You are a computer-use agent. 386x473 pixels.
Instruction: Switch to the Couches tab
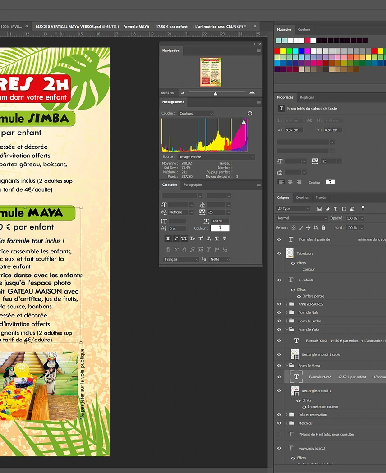pyautogui.click(x=302, y=197)
